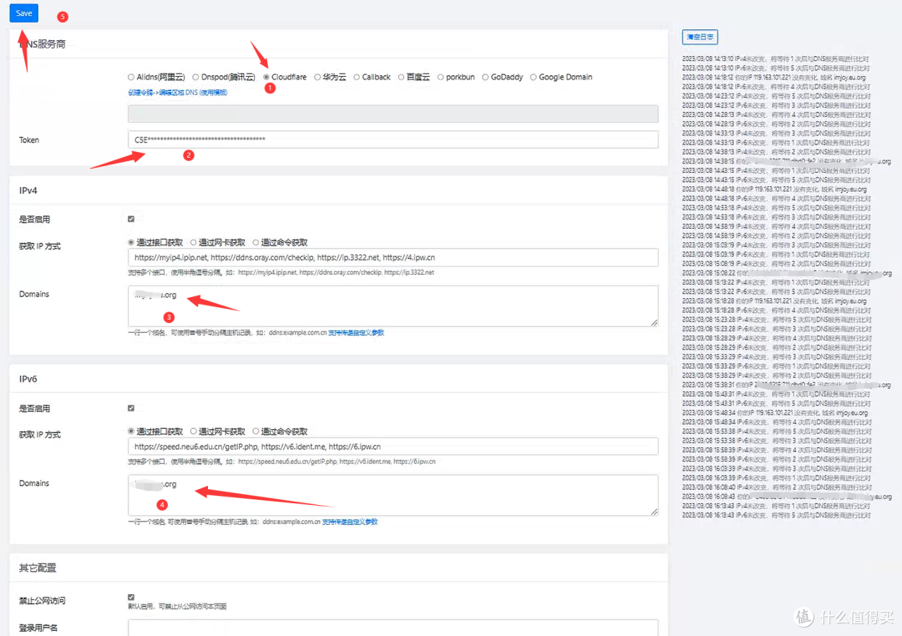
Task: Click the 清空日志 clear log button
Action: coord(700,37)
